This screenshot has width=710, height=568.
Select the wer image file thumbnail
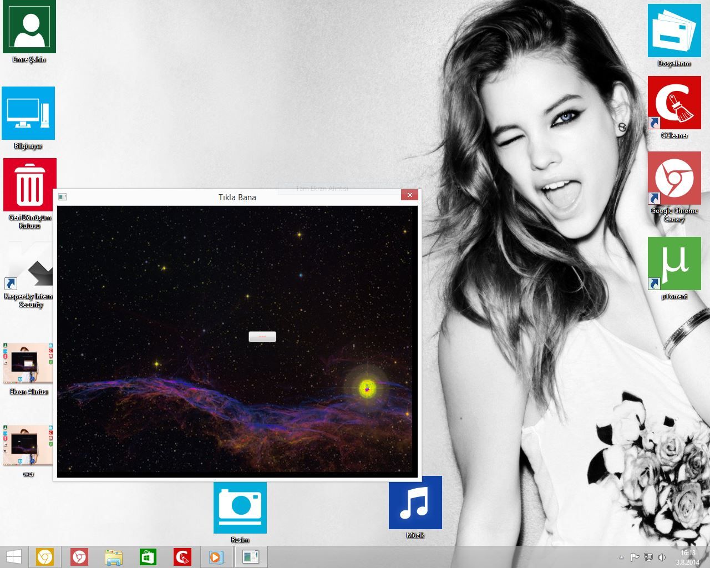(x=28, y=445)
